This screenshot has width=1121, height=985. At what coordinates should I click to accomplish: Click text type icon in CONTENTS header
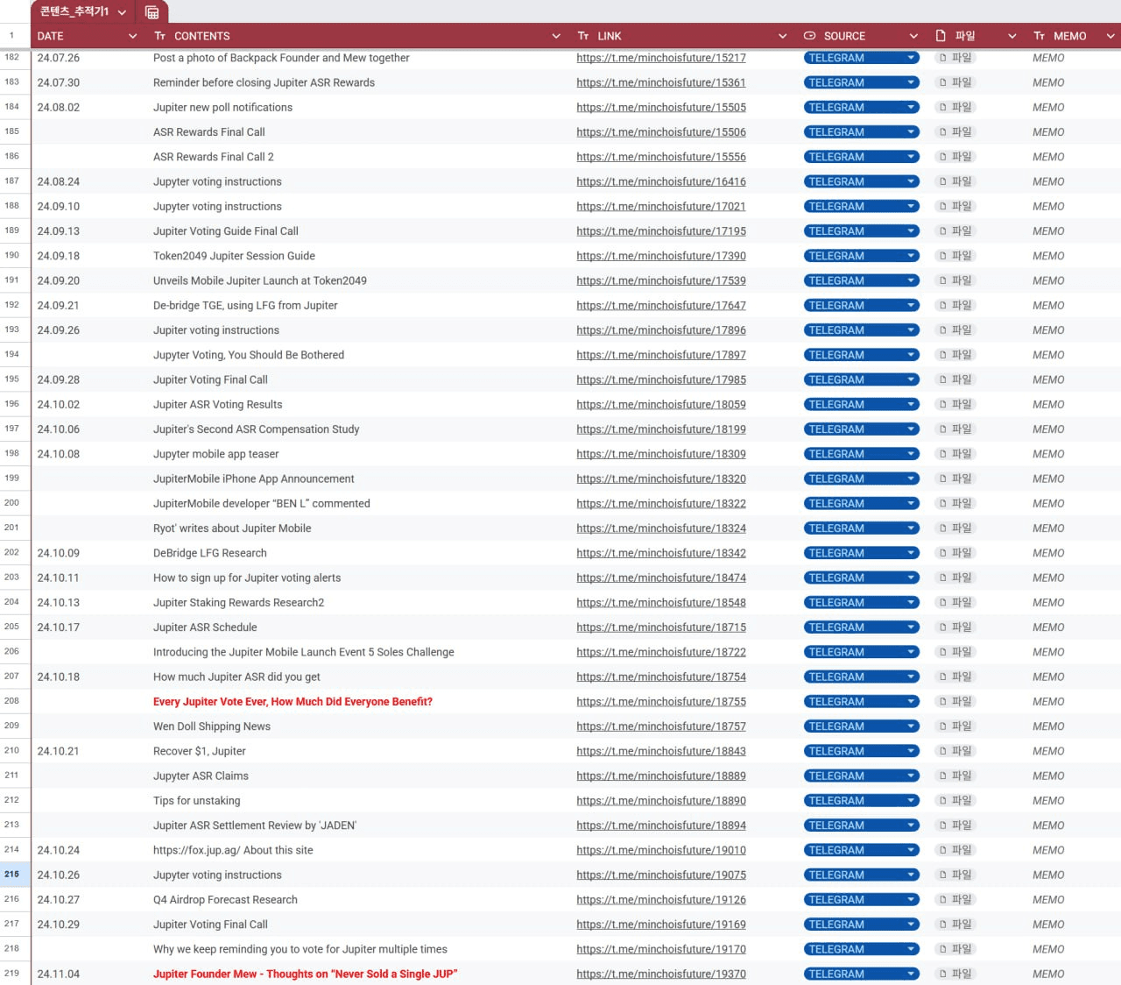click(x=160, y=36)
